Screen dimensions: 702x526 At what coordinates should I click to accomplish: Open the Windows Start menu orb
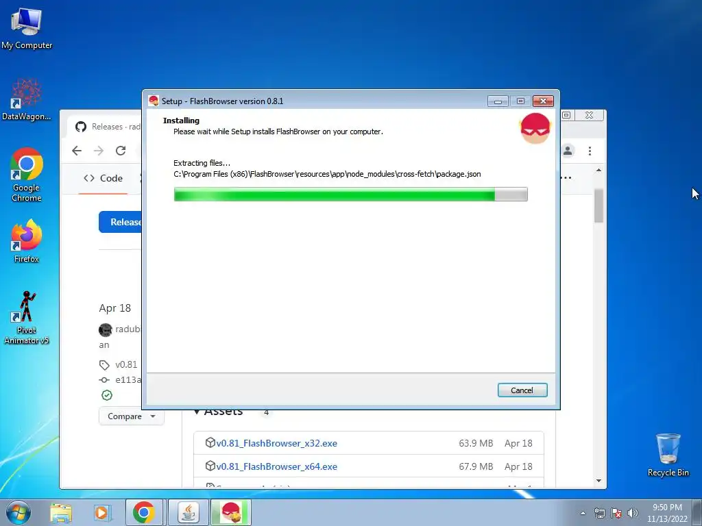click(19, 512)
